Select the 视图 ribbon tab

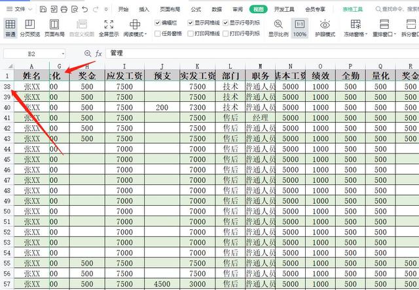click(259, 9)
